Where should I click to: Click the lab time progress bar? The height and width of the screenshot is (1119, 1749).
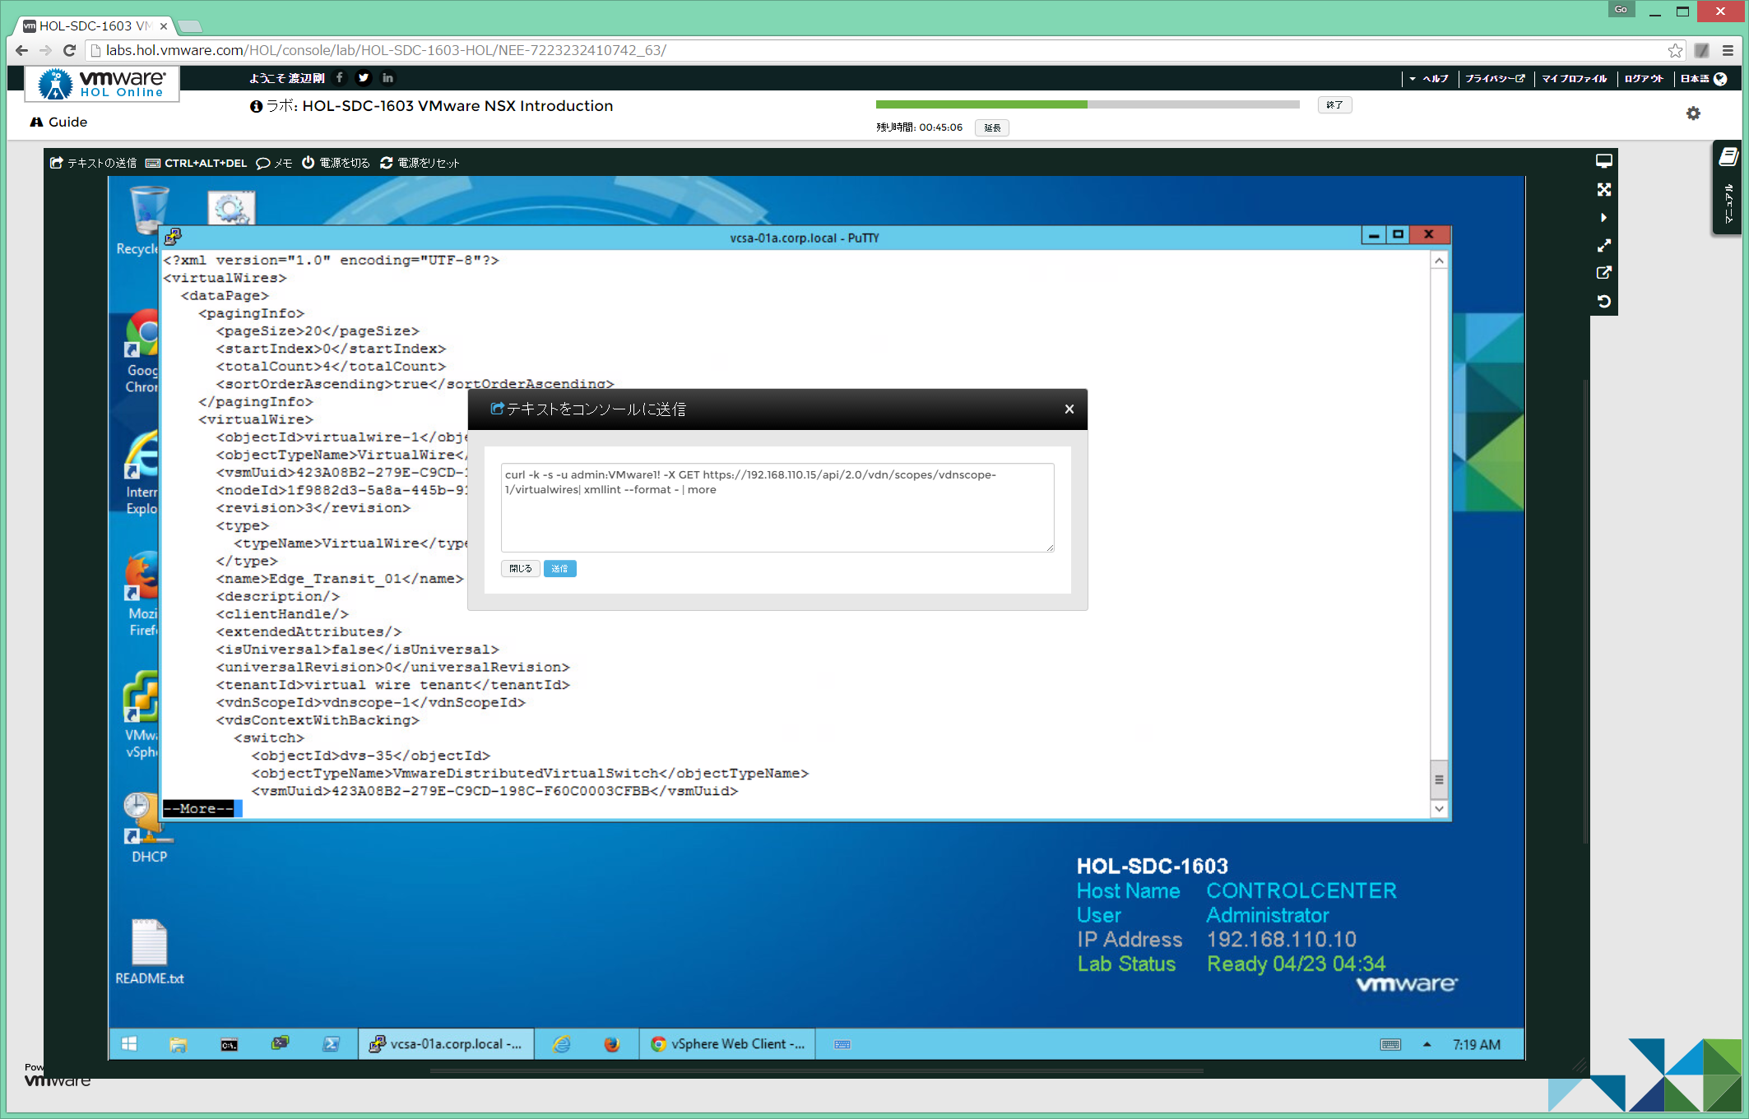pyautogui.click(x=1087, y=104)
